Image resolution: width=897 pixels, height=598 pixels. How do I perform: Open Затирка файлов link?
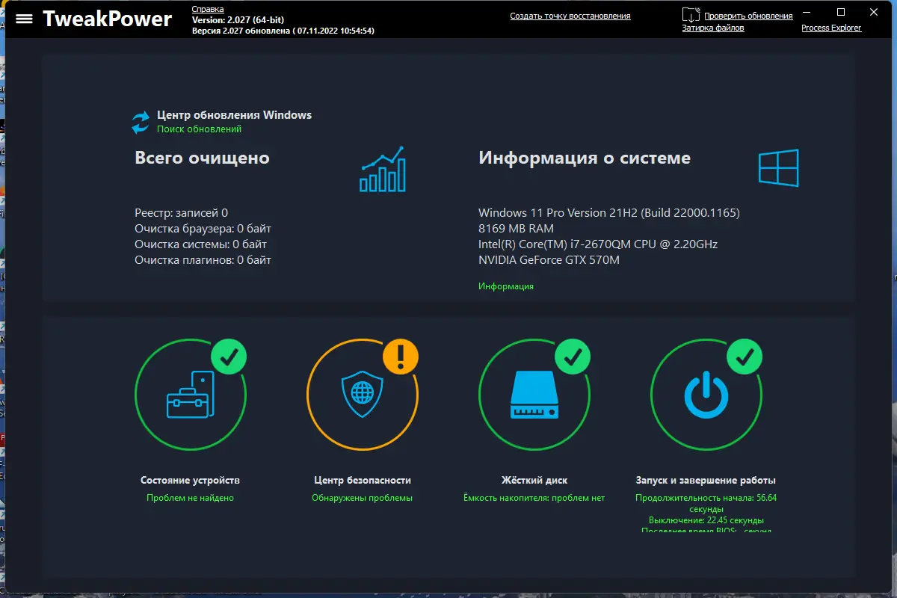coord(713,28)
